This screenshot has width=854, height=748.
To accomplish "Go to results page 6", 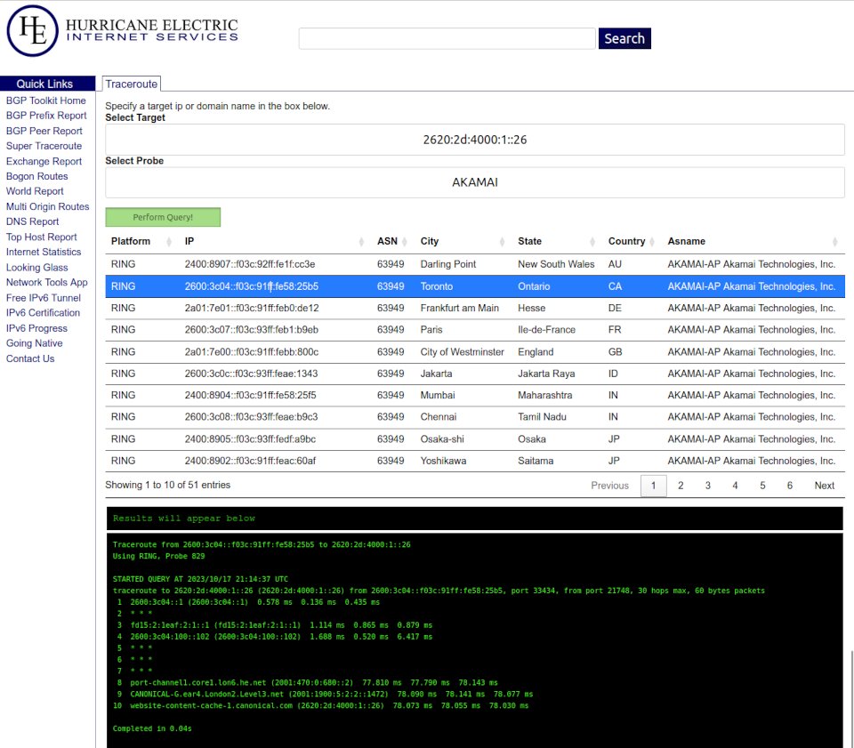I will pos(790,486).
